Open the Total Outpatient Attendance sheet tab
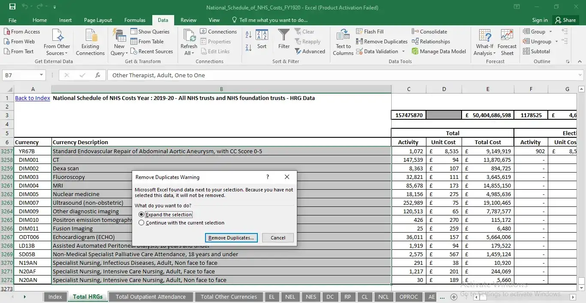 pyautogui.click(x=151, y=297)
